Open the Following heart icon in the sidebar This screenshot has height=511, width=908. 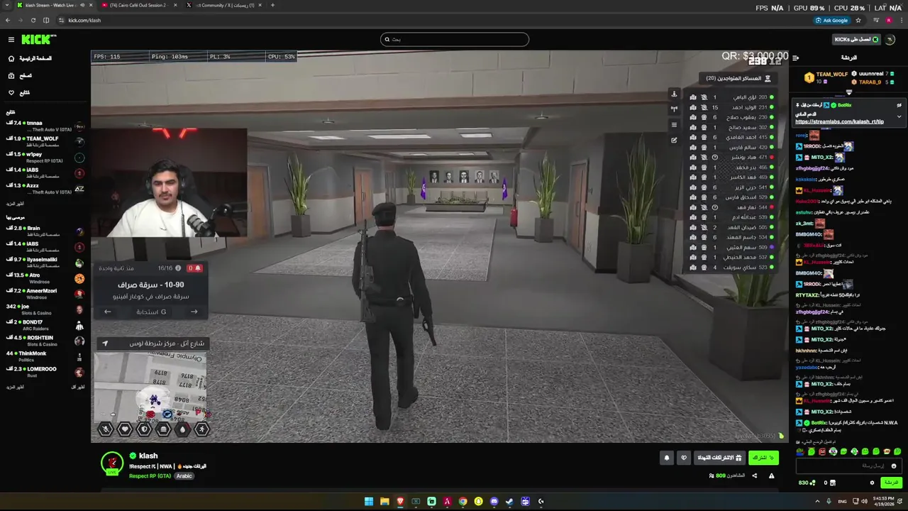11,92
